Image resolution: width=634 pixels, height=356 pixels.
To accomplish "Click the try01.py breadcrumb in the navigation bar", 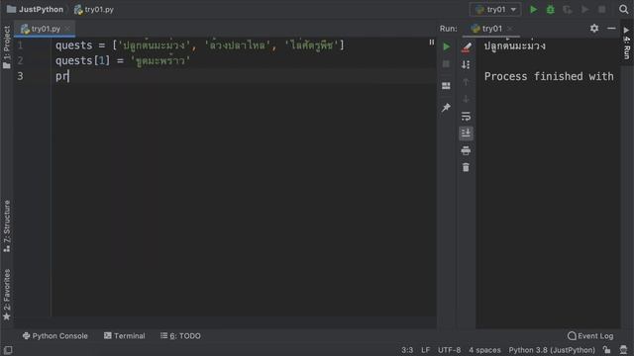I will tap(94, 9).
